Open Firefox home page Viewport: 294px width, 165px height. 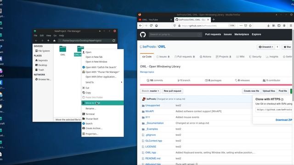pyautogui.click(x=156, y=26)
